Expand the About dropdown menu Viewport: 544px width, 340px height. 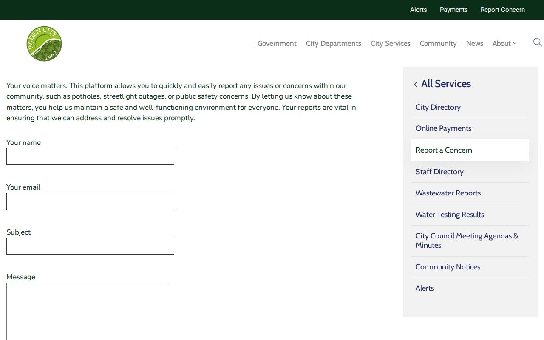pos(504,43)
